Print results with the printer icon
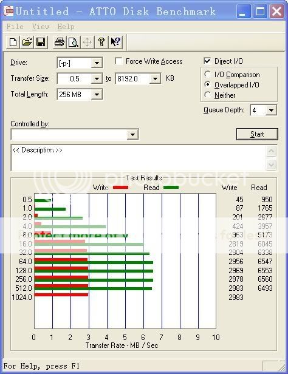 60,42
